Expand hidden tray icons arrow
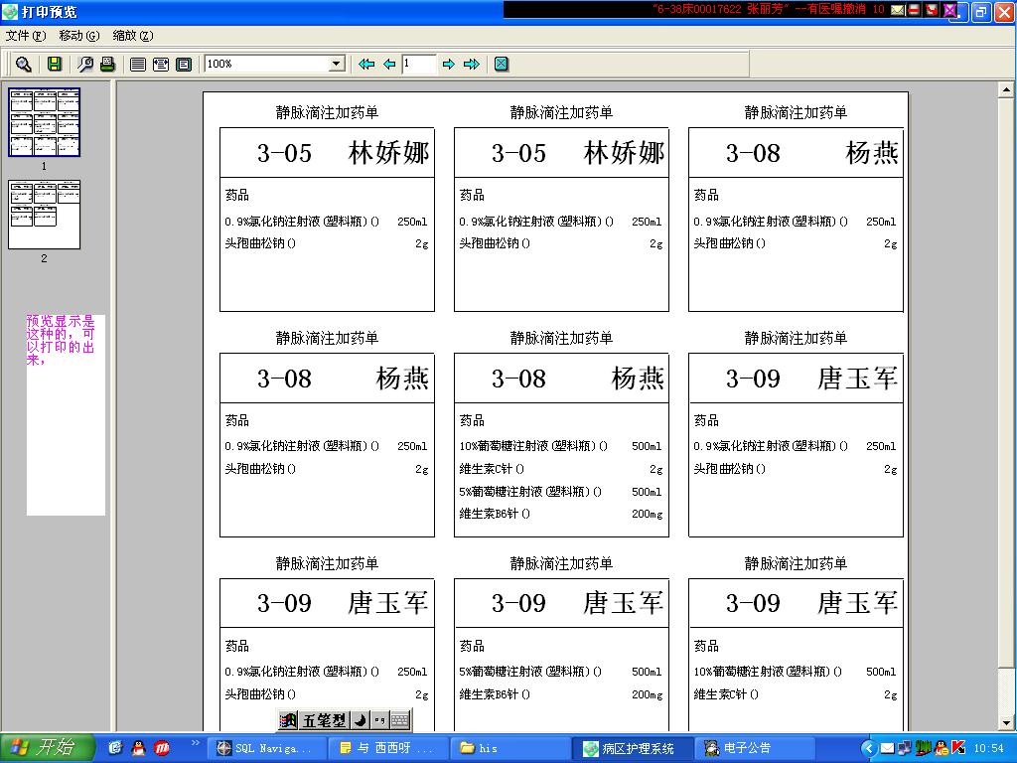This screenshot has width=1017, height=763. (869, 748)
